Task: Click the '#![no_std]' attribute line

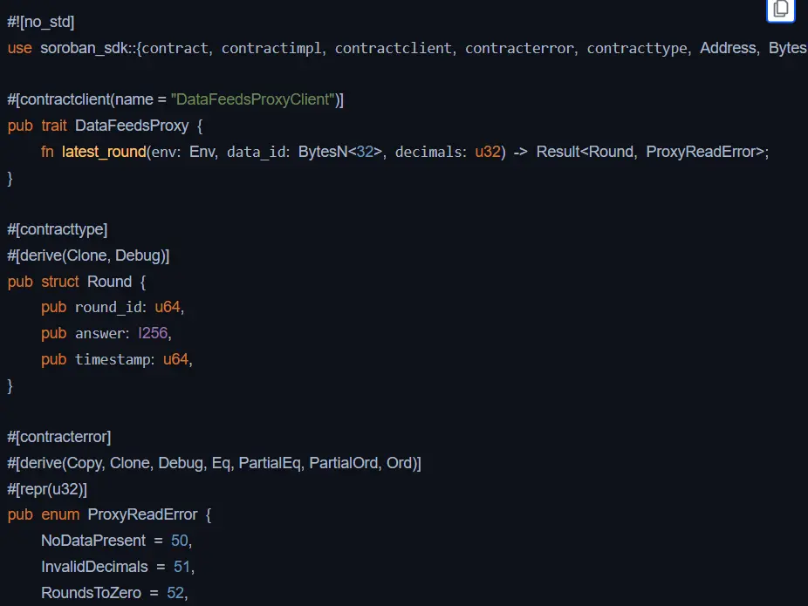Action: (41, 22)
